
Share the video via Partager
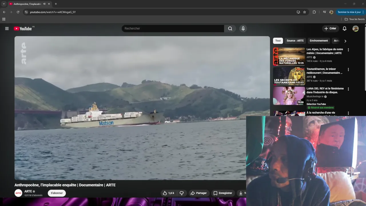198,193
